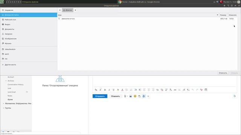Discard the draft with Отменить beside Отправить
This screenshot has height=135, width=241.
click(116, 96)
